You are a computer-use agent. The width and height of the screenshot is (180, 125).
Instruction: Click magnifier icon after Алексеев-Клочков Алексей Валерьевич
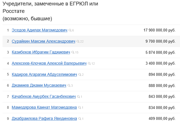(x=89, y=64)
